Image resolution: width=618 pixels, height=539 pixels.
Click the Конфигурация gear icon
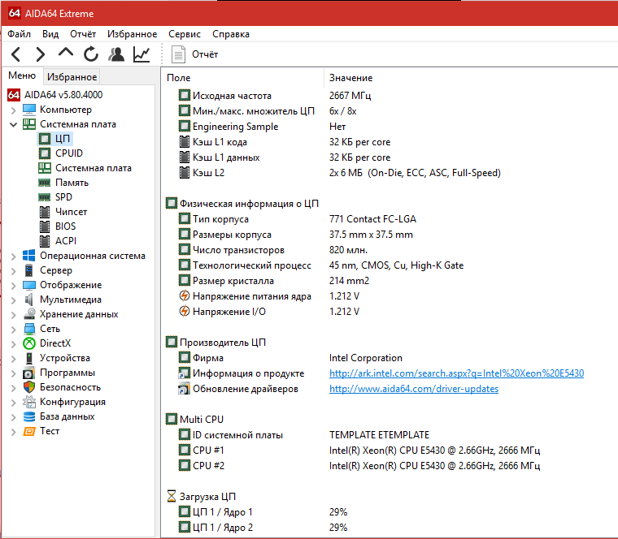29,402
